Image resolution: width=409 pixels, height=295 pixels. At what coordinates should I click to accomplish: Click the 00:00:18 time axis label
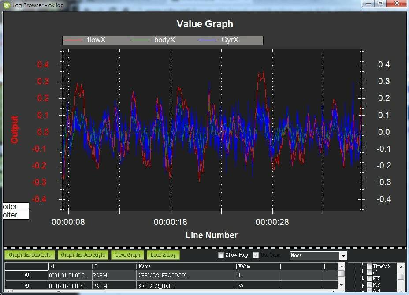pyautogui.click(x=170, y=222)
